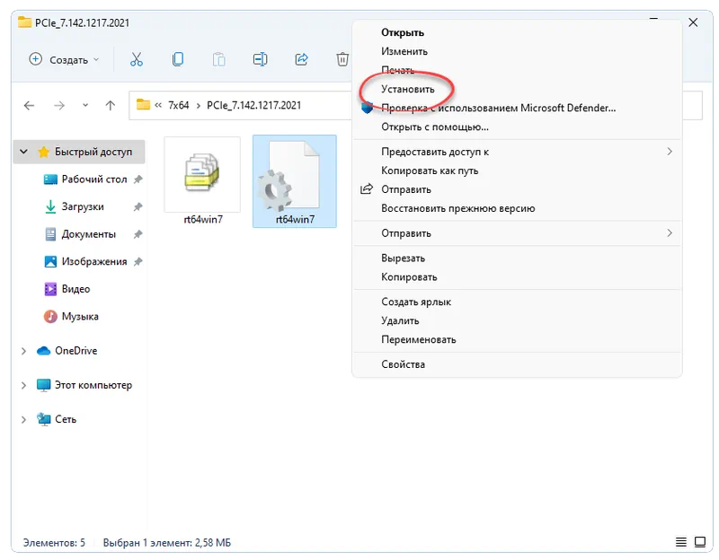Select Быстрый доступ in sidebar

tap(93, 152)
